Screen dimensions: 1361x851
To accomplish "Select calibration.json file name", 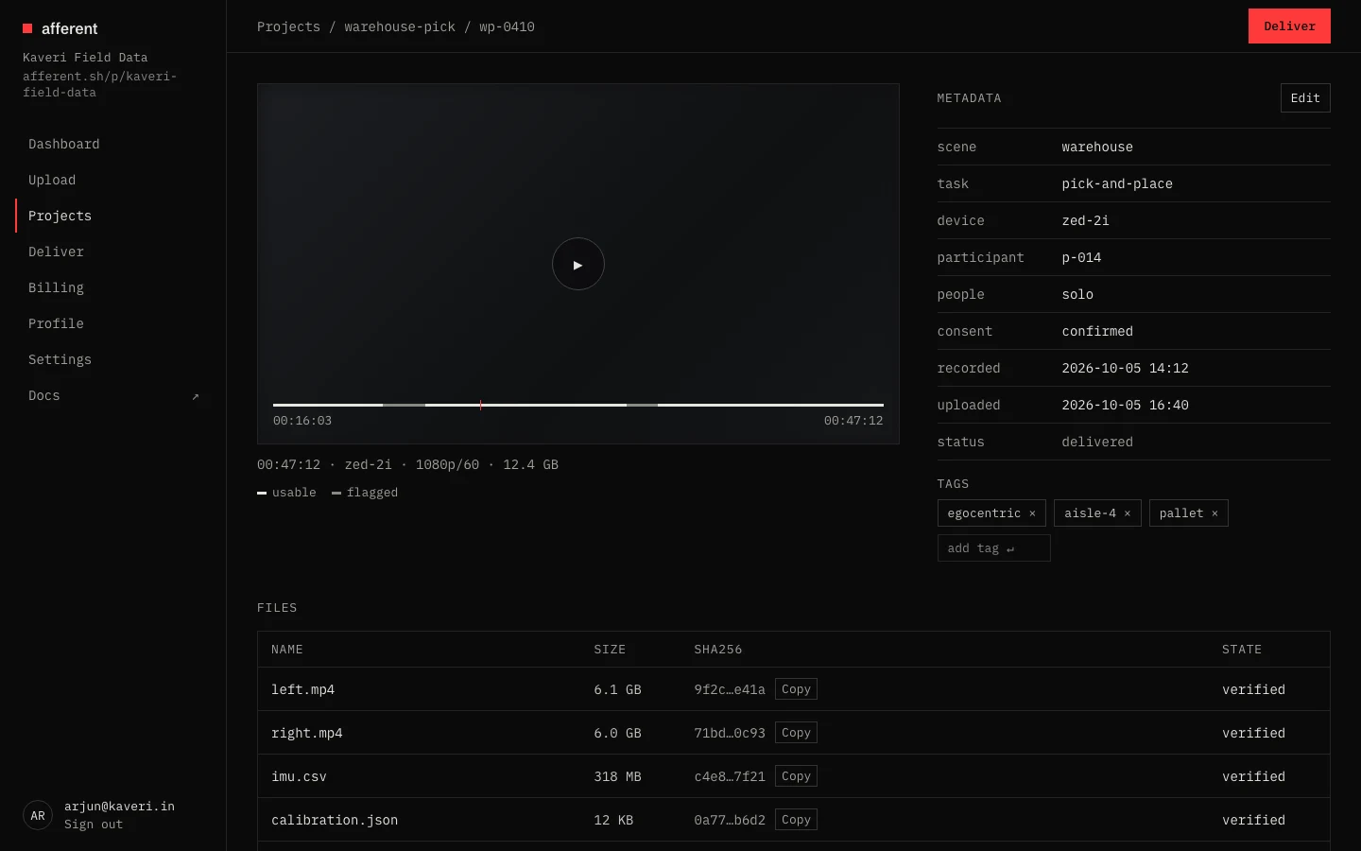I will (x=335, y=820).
